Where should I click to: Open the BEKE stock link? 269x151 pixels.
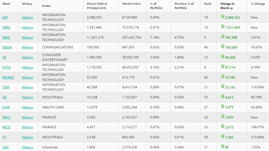point(6,38)
